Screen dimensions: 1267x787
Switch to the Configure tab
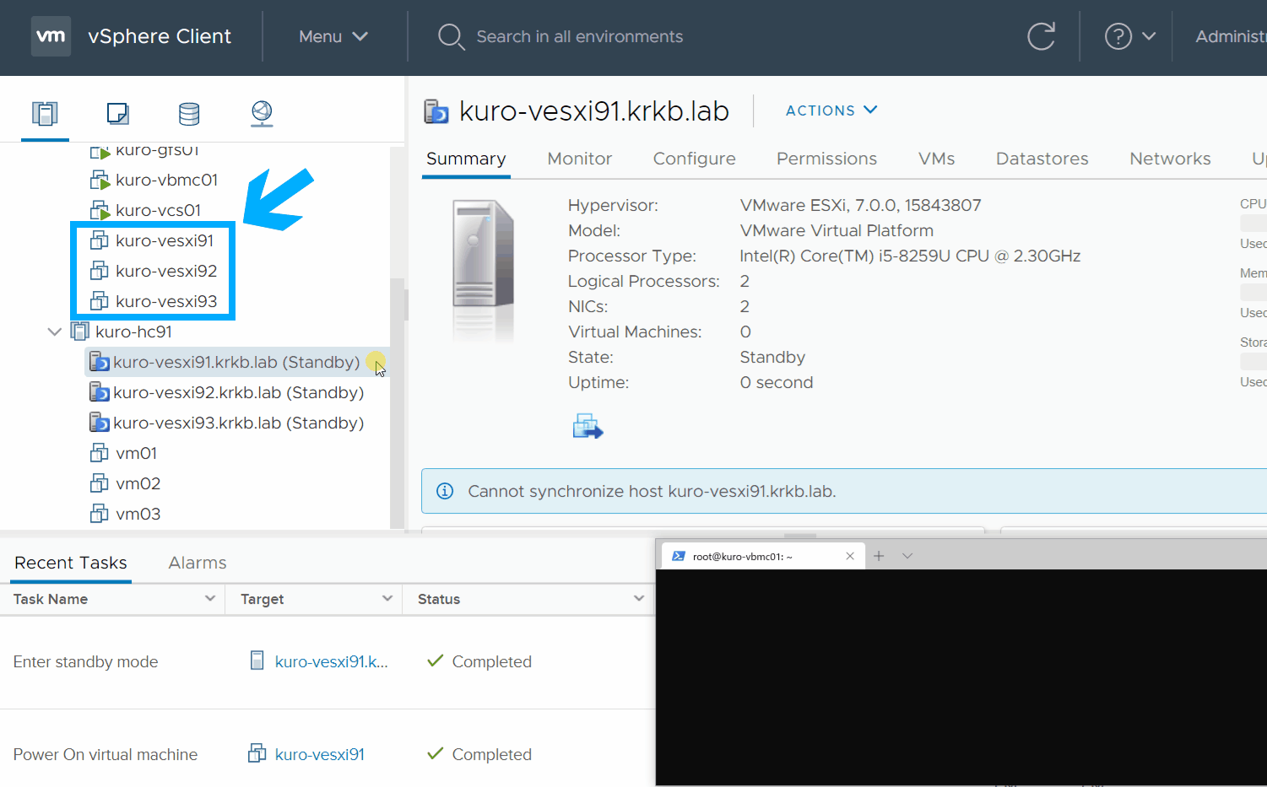[694, 159]
